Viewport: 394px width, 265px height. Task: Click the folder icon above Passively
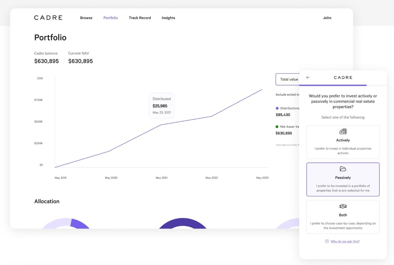point(343,169)
